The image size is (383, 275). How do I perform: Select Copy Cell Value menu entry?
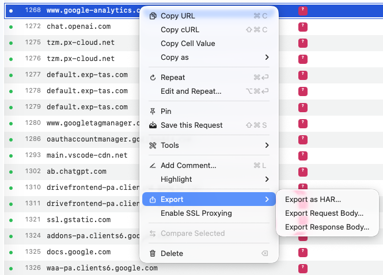click(188, 44)
